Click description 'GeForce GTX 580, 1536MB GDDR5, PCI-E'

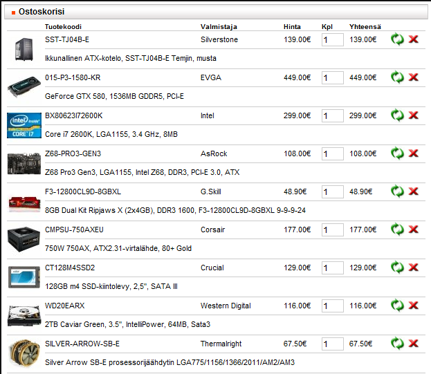pos(114,96)
